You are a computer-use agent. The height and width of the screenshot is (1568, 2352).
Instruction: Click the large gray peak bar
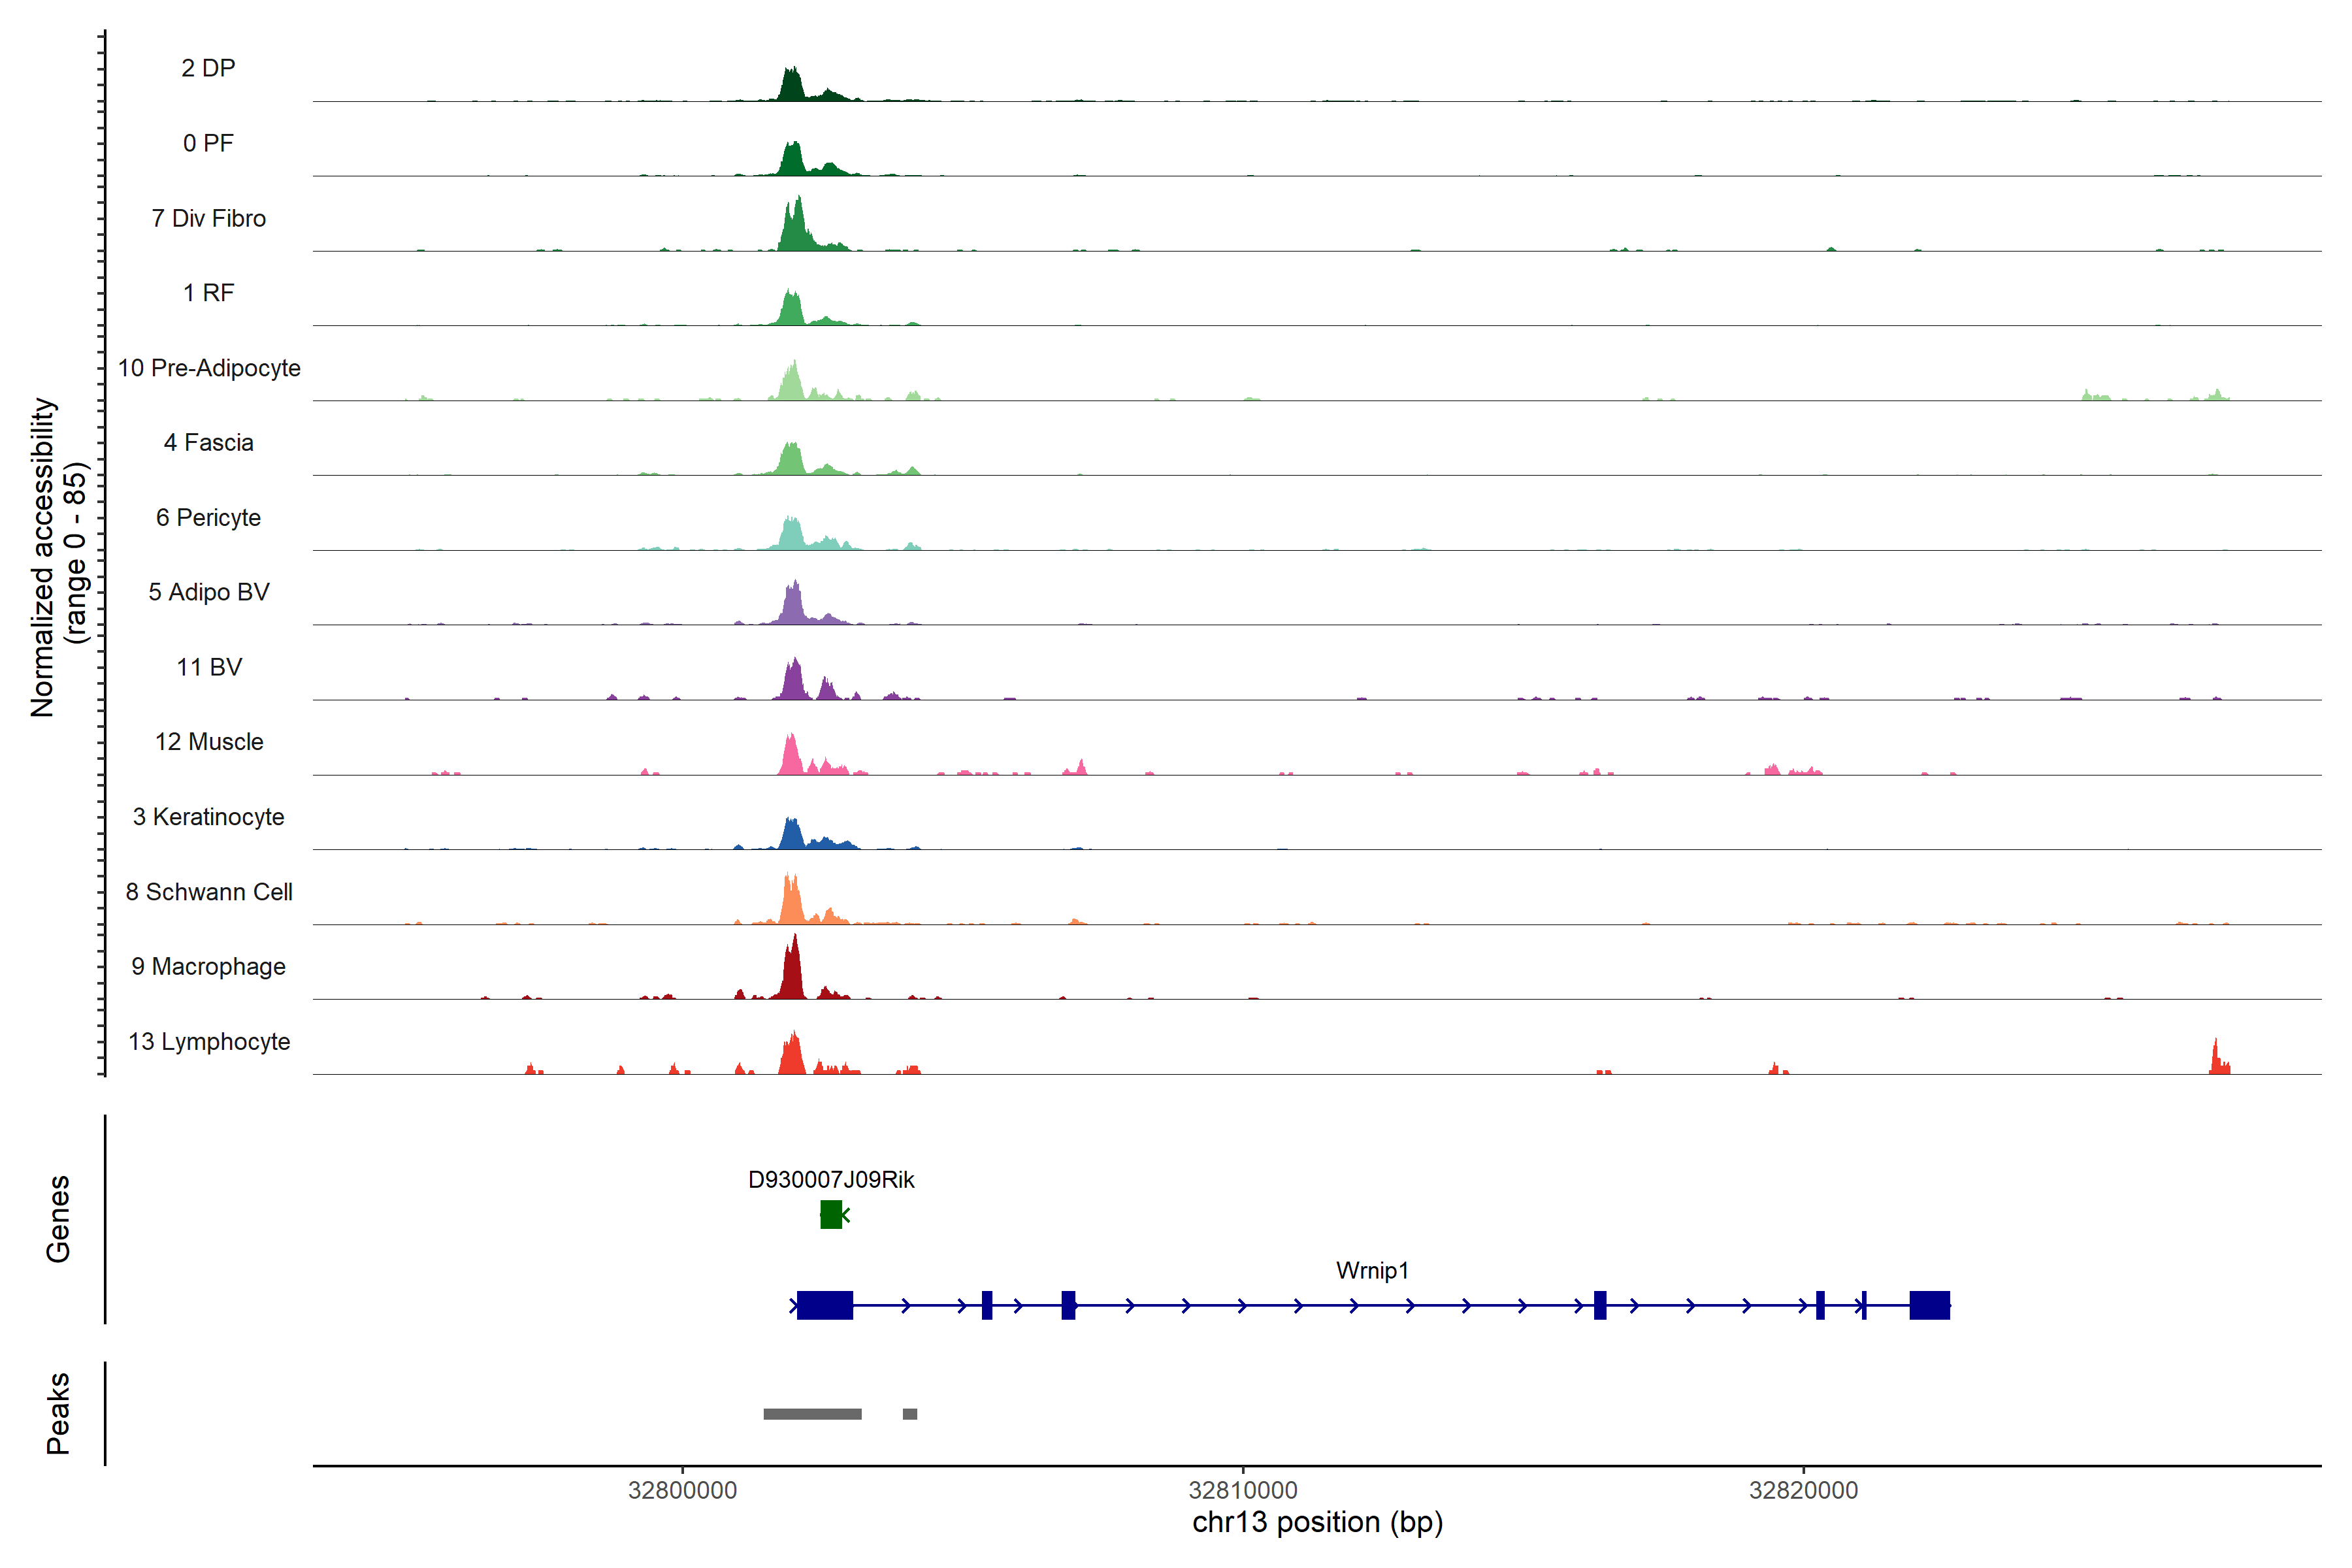click(x=812, y=1413)
